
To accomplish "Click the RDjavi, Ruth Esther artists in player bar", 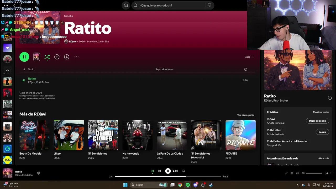I will pos(24,175).
